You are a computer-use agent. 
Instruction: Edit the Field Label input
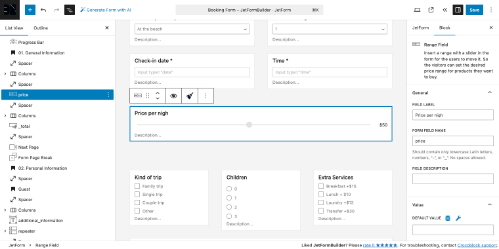coord(453,115)
